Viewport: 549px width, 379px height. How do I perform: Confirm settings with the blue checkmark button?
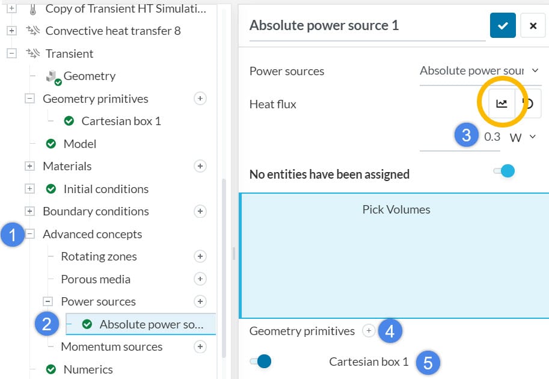click(503, 26)
